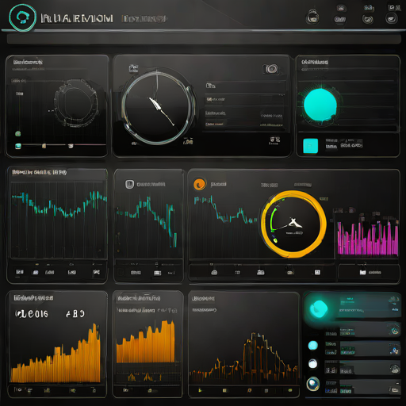Focus the long gray search bar below header
This screenshot has height=406, width=406.
click(x=204, y=39)
